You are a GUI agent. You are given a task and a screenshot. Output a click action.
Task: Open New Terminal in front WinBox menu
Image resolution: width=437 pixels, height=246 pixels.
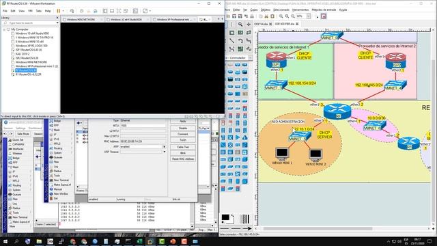61,180
